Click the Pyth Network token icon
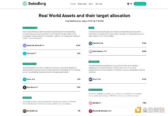This screenshot has height=116, width=168. (90, 51)
